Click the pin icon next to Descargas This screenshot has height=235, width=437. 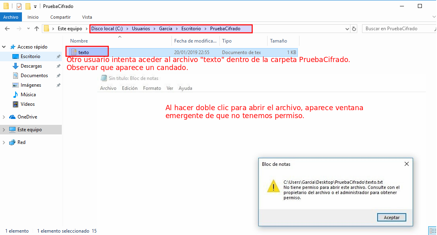(x=58, y=66)
